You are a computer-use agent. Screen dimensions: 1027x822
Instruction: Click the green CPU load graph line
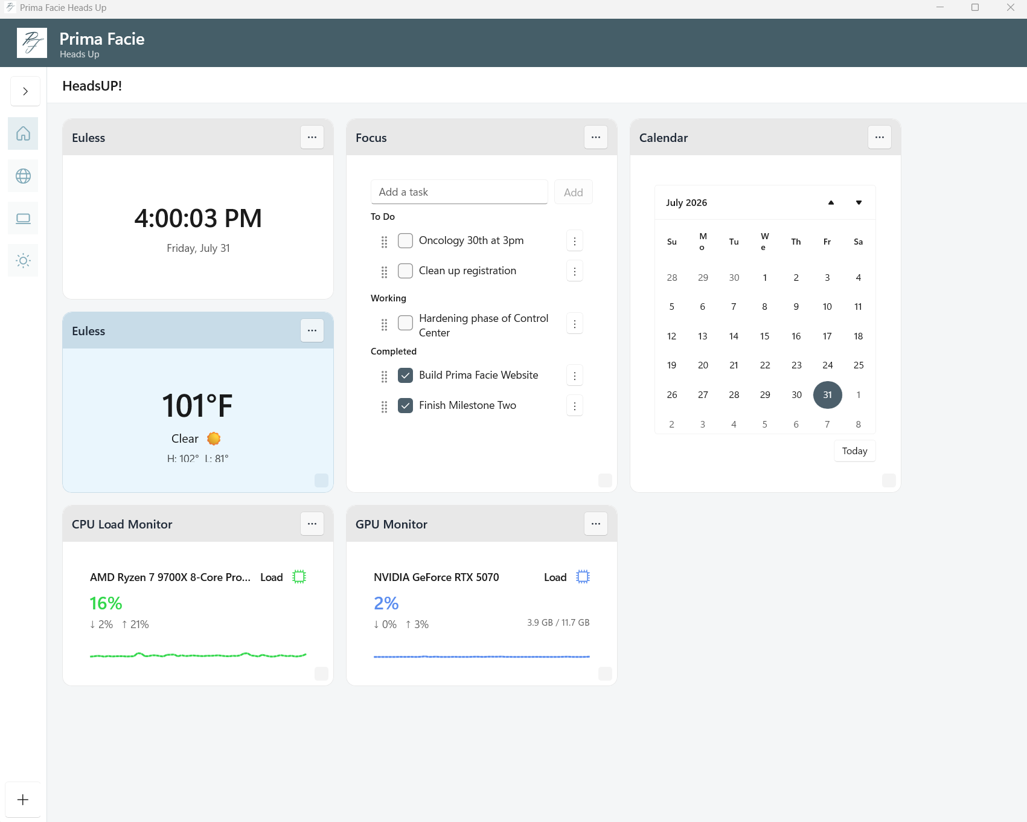198,655
